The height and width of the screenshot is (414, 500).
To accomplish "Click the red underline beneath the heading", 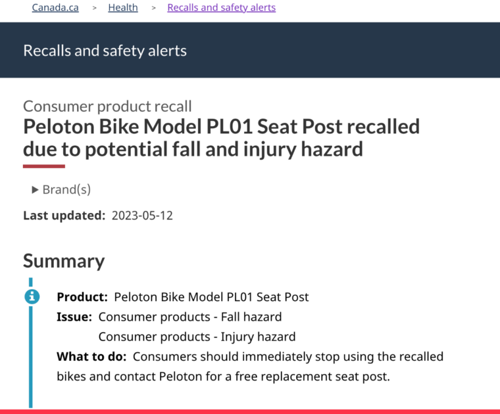I will point(44,166).
